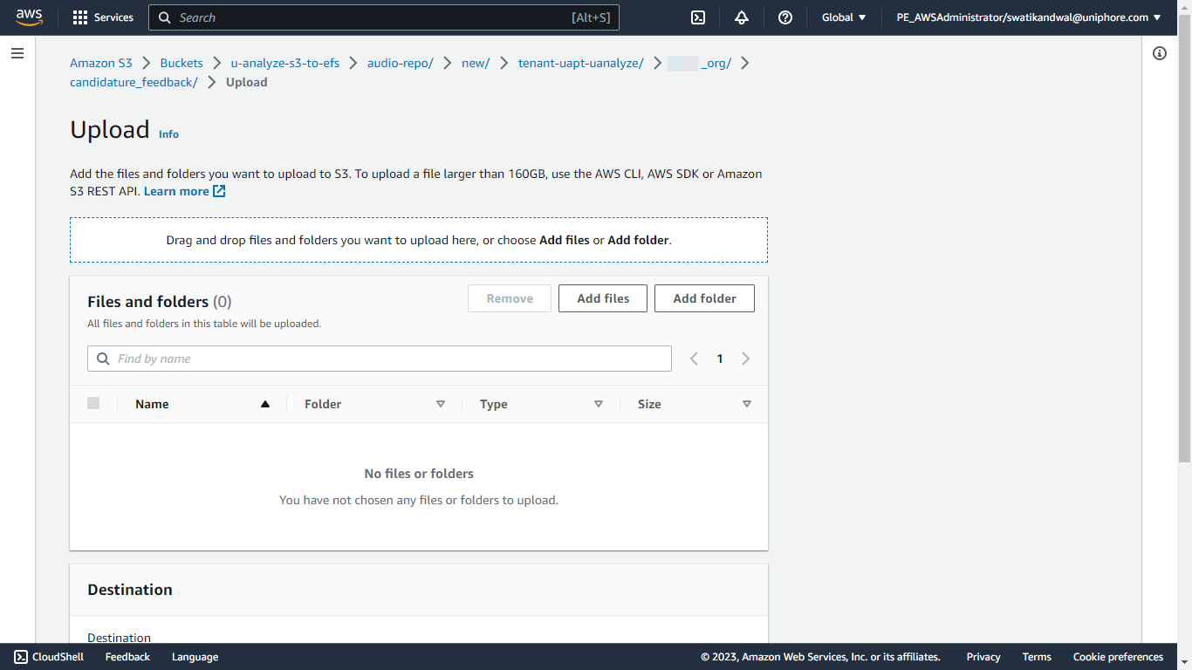This screenshot has width=1192, height=670.
Task: Go to the next page arrow
Action: 746,359
